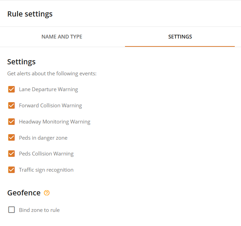Click the Forward Collision Warning label text
241x226 pixels.
click(x=50, y=106)
